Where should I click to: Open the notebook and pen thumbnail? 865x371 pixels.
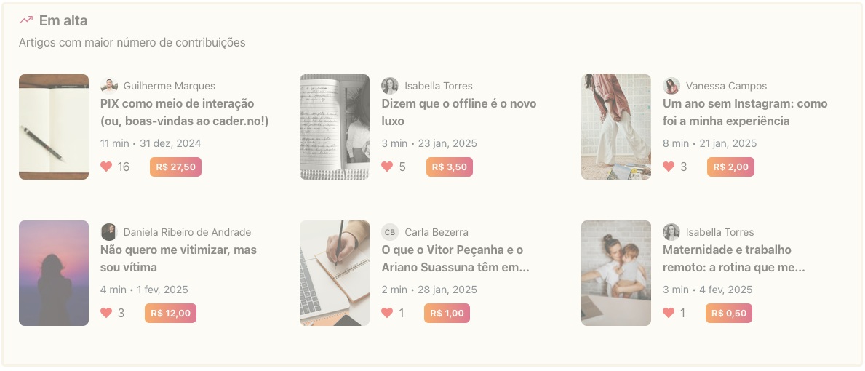54,127
